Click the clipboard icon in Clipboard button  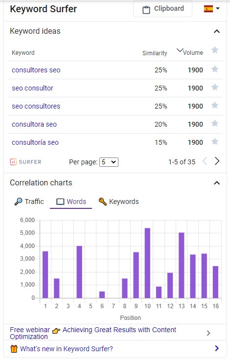pyautogui.click(x=146, y=10)
